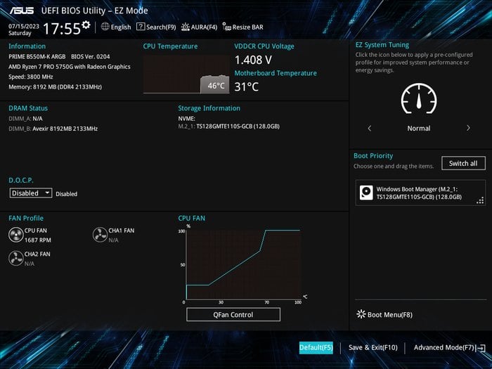Open the D.O.C.P. Disabled dropdown
Image resolution: width=492 pixels, height=369 pixels.
coord(31,193)
